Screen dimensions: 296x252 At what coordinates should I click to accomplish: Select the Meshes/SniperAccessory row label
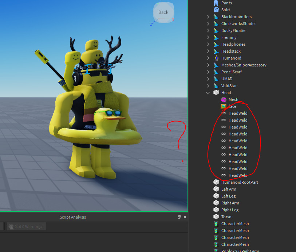pos(244,65)
